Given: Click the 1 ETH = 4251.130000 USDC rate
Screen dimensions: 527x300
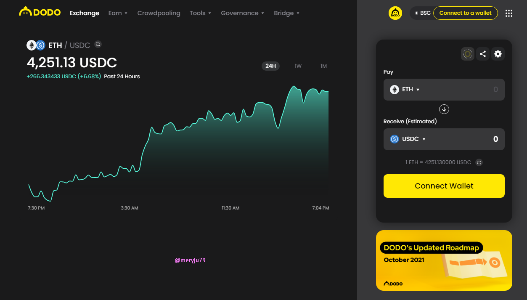Looking at the screenshot, I should point(438,162).
